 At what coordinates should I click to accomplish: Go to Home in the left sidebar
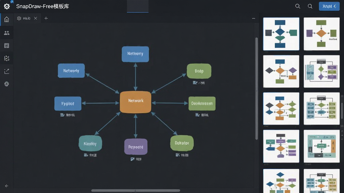click(7, 19)
